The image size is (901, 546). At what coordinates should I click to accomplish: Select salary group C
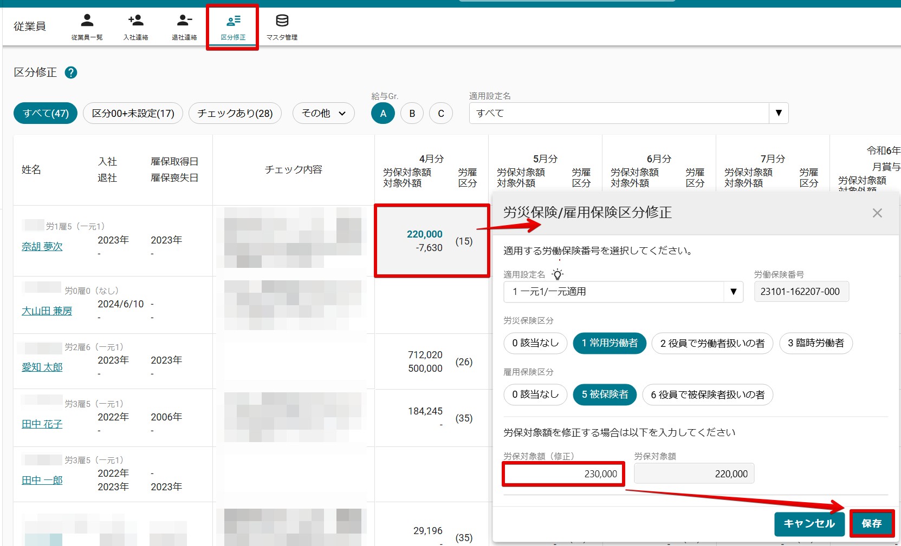pos(441,113)
